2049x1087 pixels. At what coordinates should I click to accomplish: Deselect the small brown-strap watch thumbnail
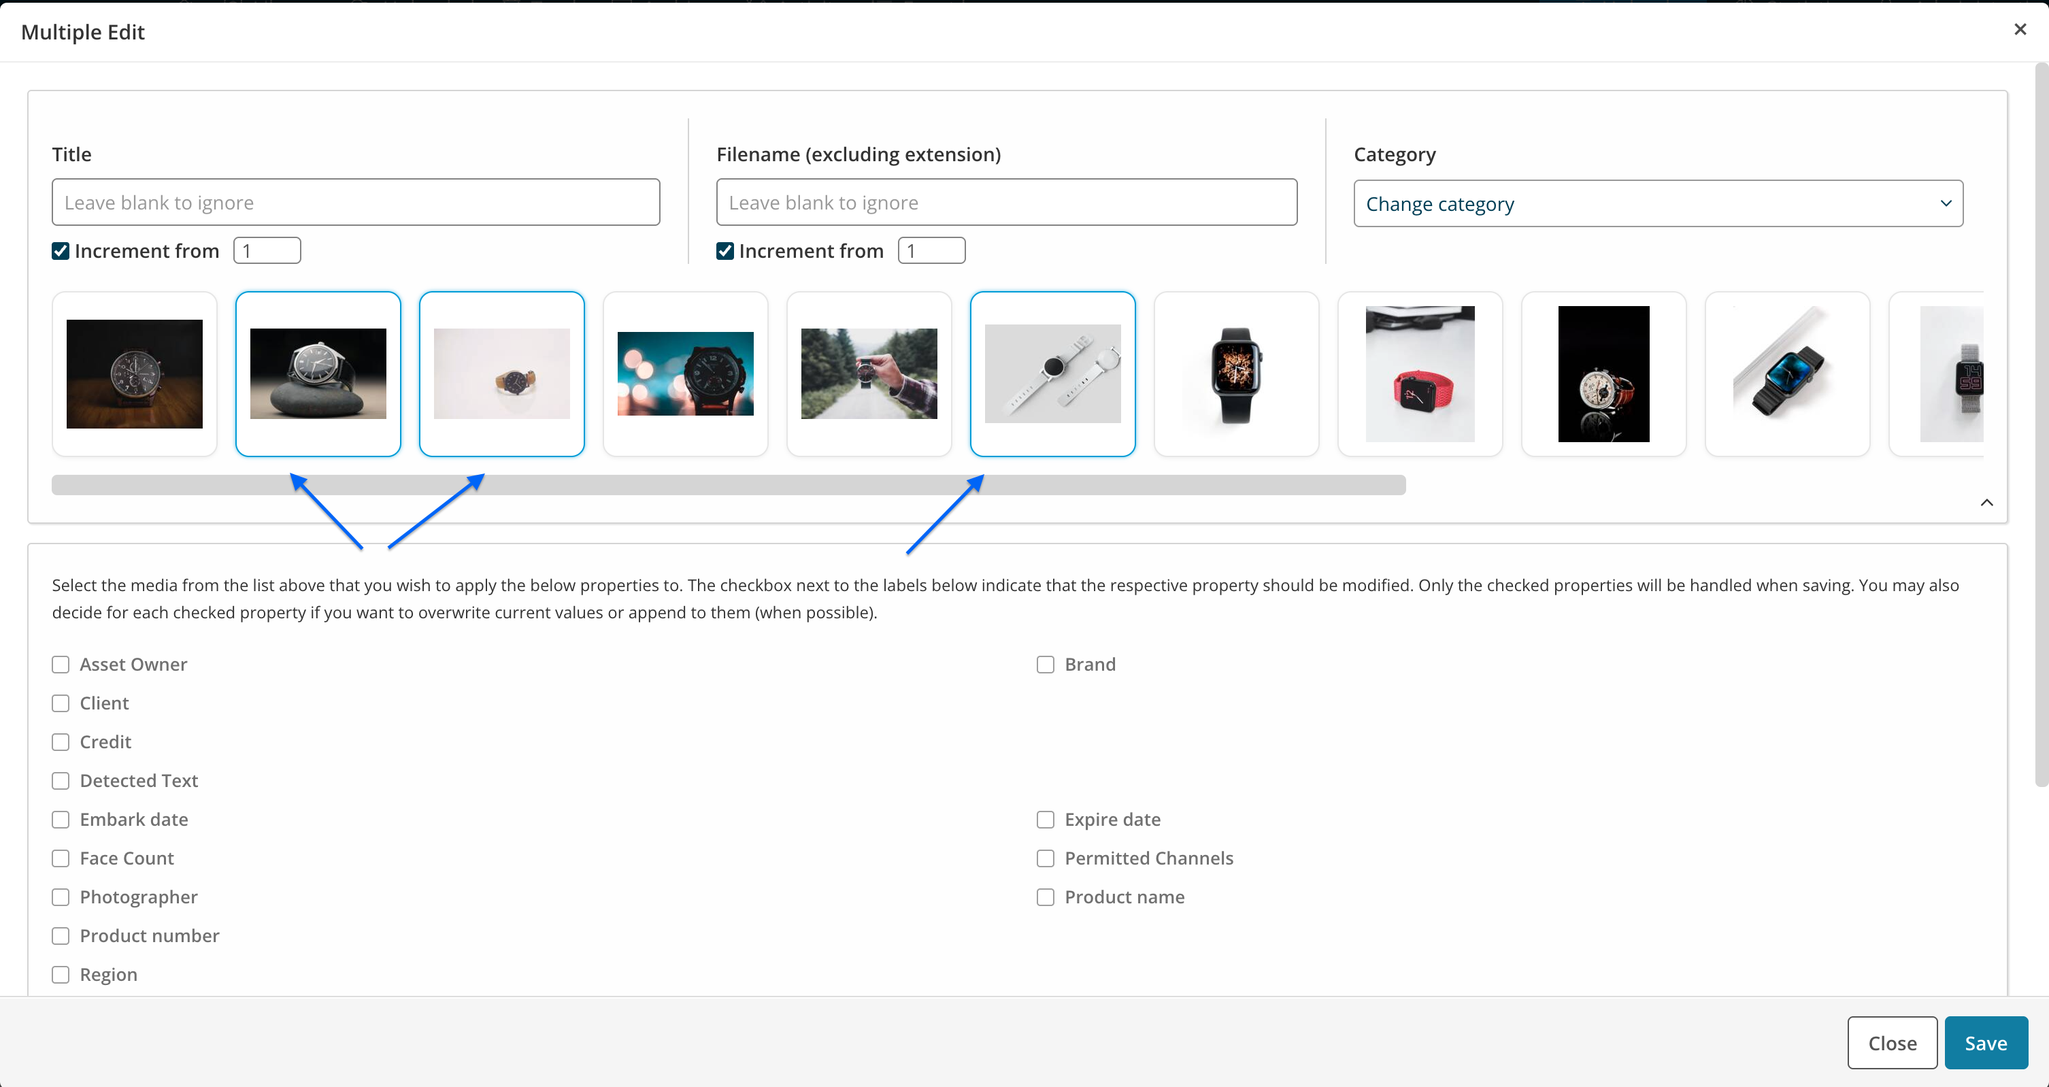point(502,373)
